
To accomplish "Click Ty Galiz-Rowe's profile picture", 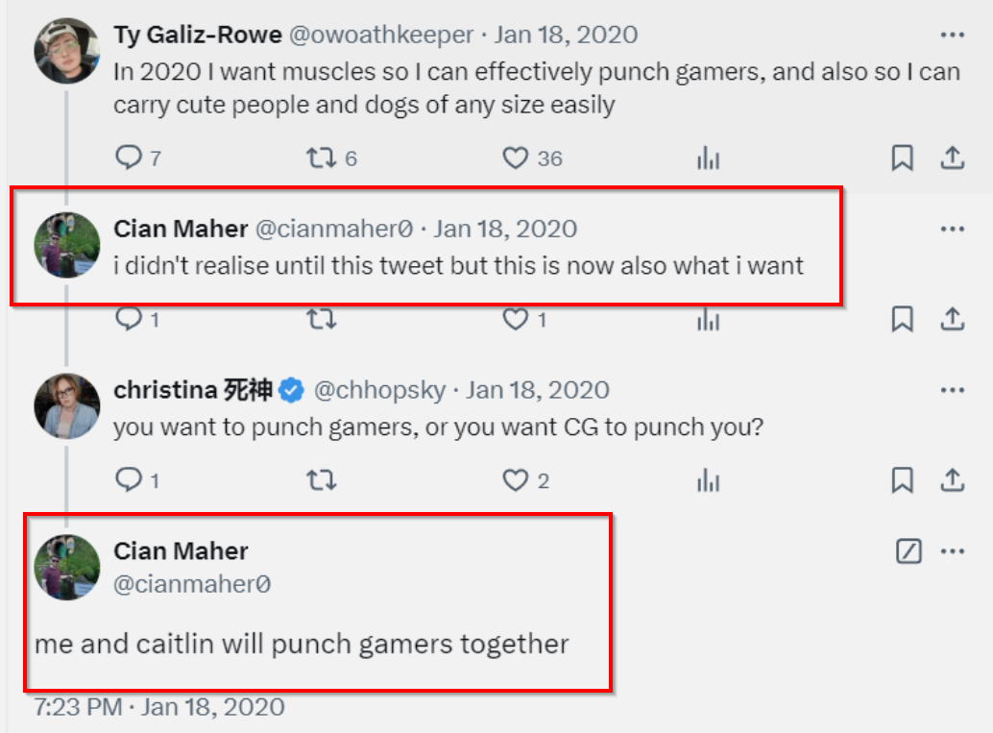I will tap(67, 51).
